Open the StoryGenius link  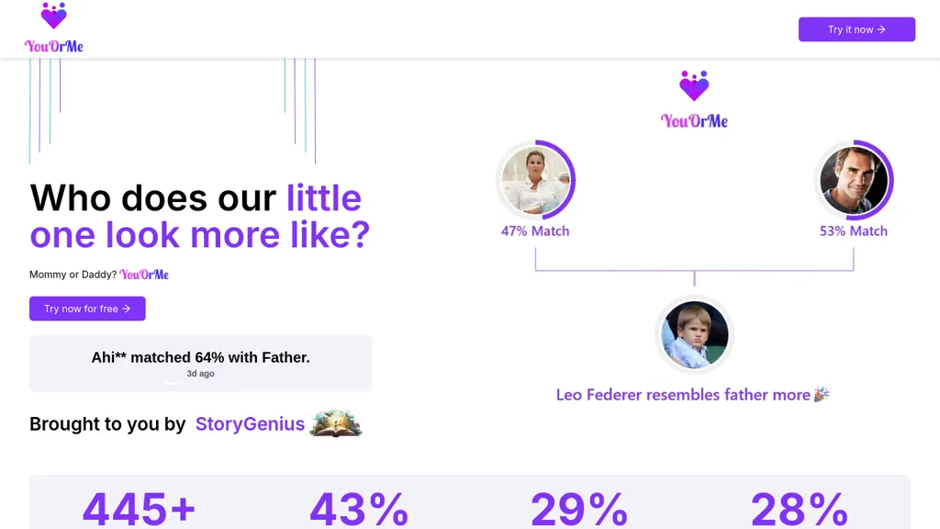[x=250, y=424]
